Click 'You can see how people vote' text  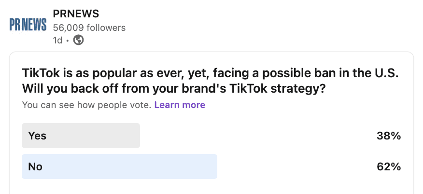[x=87, y=105]
